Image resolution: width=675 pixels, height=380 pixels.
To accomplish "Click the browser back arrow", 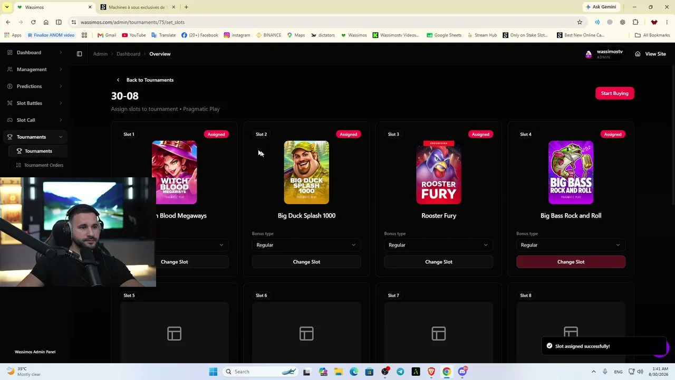I will (8, 22).
